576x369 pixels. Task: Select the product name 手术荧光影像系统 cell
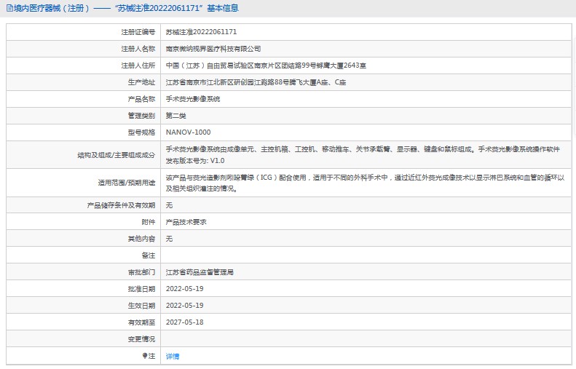[x=193, y=99]
